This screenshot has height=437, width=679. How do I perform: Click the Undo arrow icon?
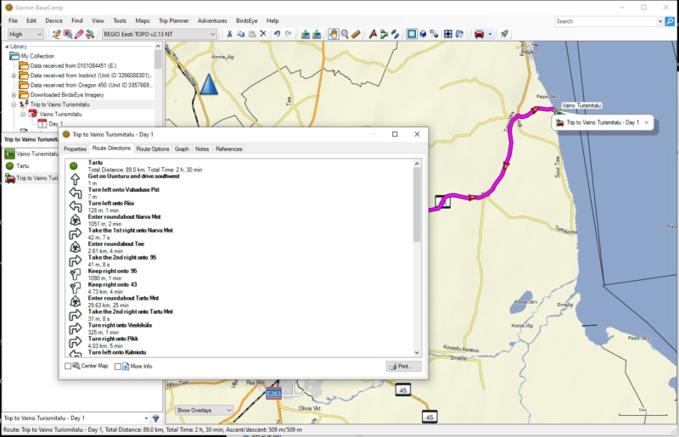point(278,34)
